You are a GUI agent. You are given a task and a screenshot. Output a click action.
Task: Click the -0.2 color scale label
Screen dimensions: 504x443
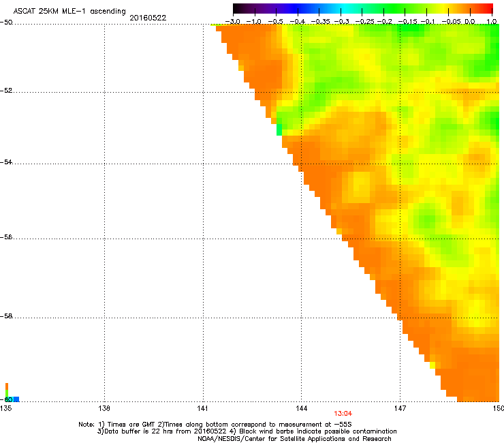point(385,22)
